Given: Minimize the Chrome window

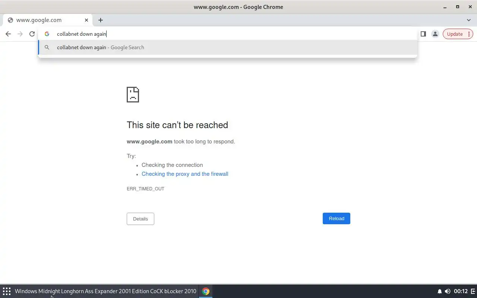Looking at the screenshot, I should [x=445, y=7].
